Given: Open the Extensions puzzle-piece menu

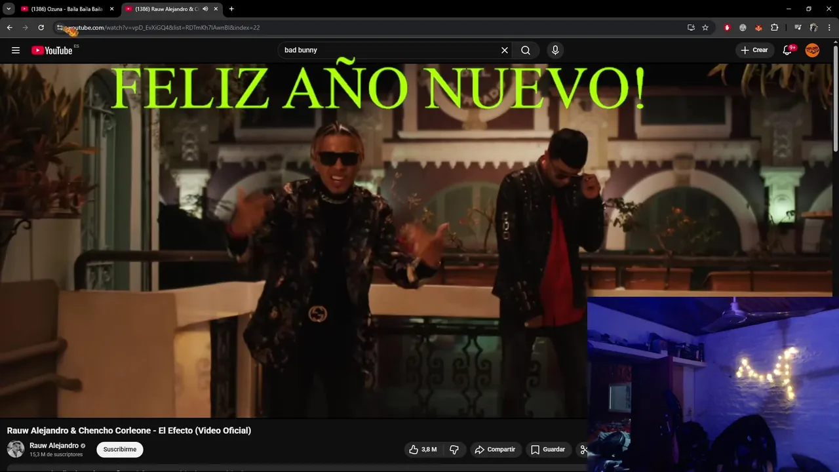Looking at the screenshot, I should [775, 28].
